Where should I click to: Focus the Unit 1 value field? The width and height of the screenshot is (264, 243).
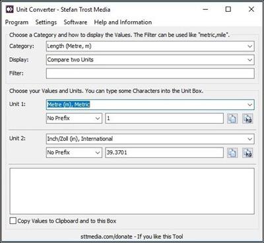click(x=164, y=119)
